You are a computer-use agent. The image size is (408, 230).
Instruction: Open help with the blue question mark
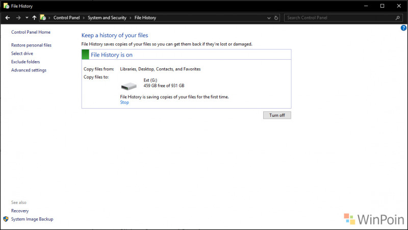403,28
